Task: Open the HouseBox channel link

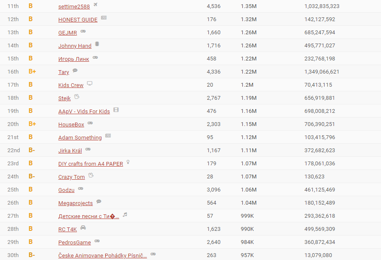Action: [71, 124]
